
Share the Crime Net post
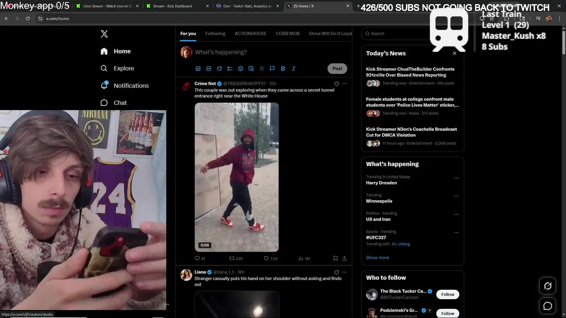[x=344, y=258]
